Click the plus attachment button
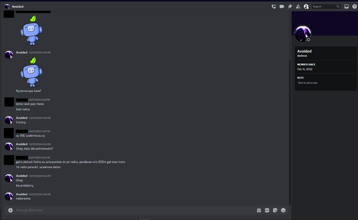358x220 pixels. (10, 210)
